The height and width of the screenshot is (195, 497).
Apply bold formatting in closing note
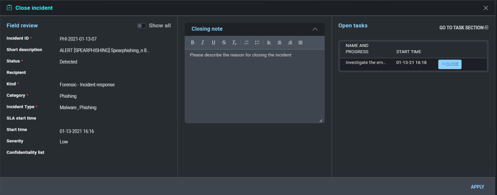192,42
